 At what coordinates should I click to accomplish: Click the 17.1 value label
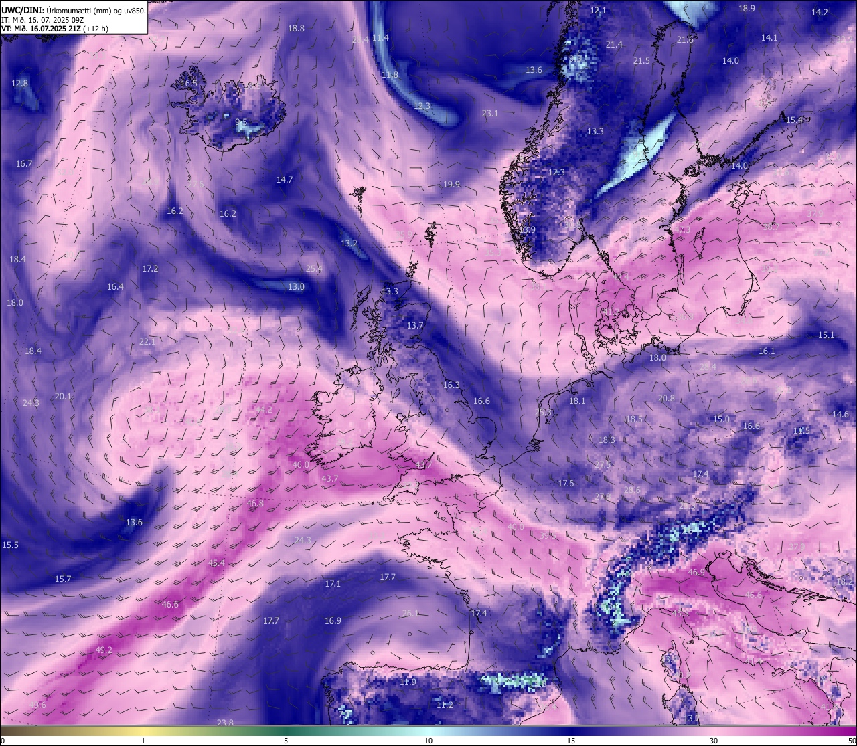pos(333,584)
